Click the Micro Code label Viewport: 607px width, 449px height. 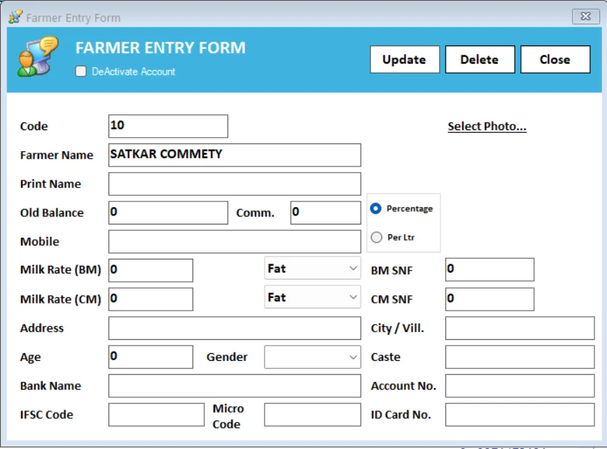[228, 416]
